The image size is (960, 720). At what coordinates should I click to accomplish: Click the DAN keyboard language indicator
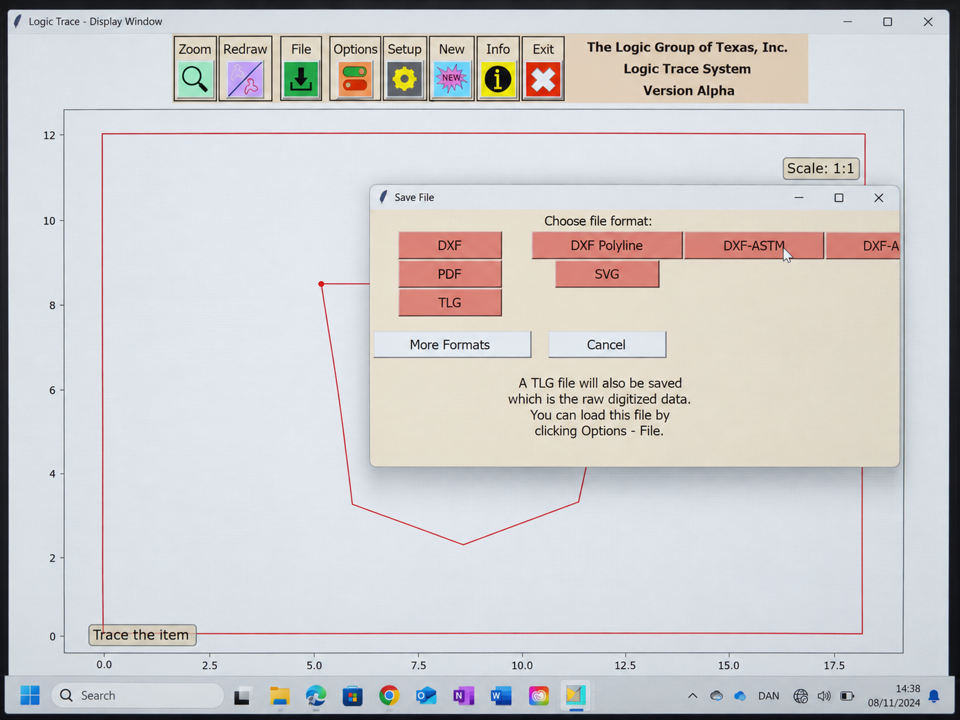769,695
